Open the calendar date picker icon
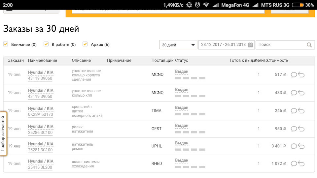The height and width of the screenshot is (178, 317). pos(251,45)
